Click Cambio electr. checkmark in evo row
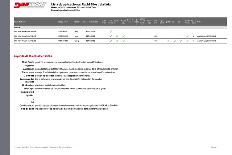 tap(187, 36)
